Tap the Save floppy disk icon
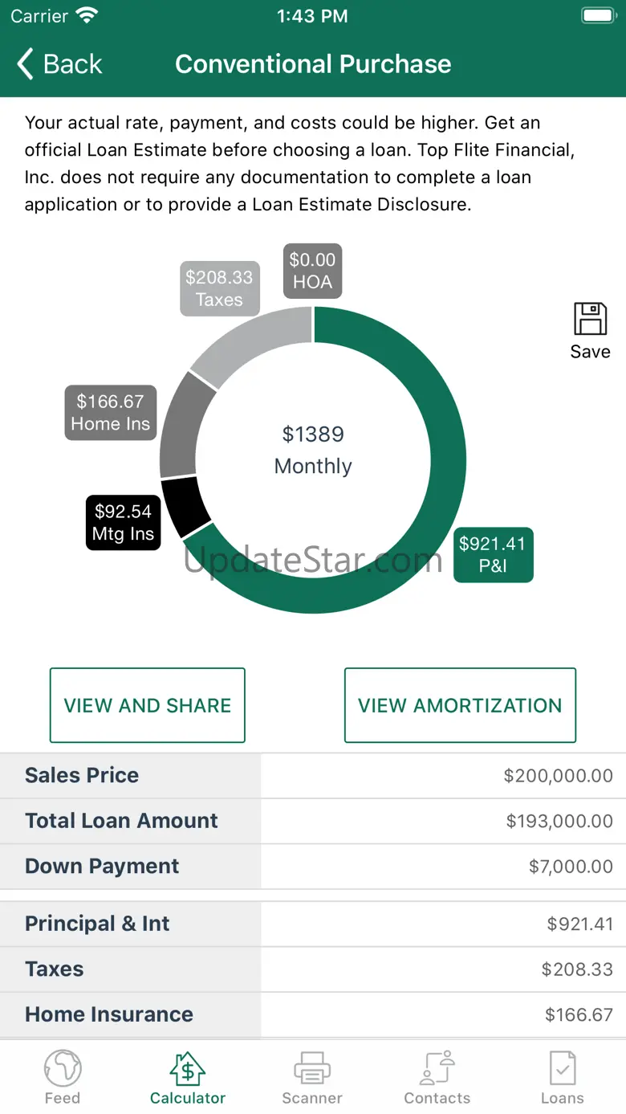This screenshot has height=1114, width=626. click(x=591, y=319)
